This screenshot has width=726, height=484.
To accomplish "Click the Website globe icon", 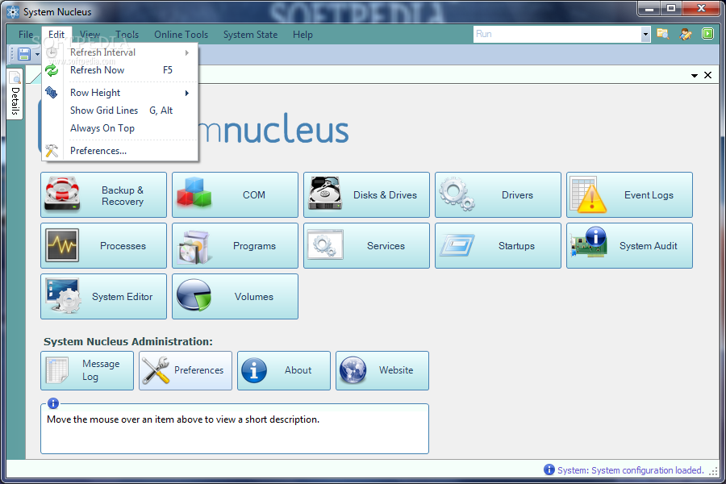I will [x=353, y=370].
